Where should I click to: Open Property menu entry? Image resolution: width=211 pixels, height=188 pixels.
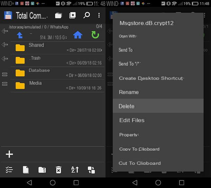click(158, 135)
